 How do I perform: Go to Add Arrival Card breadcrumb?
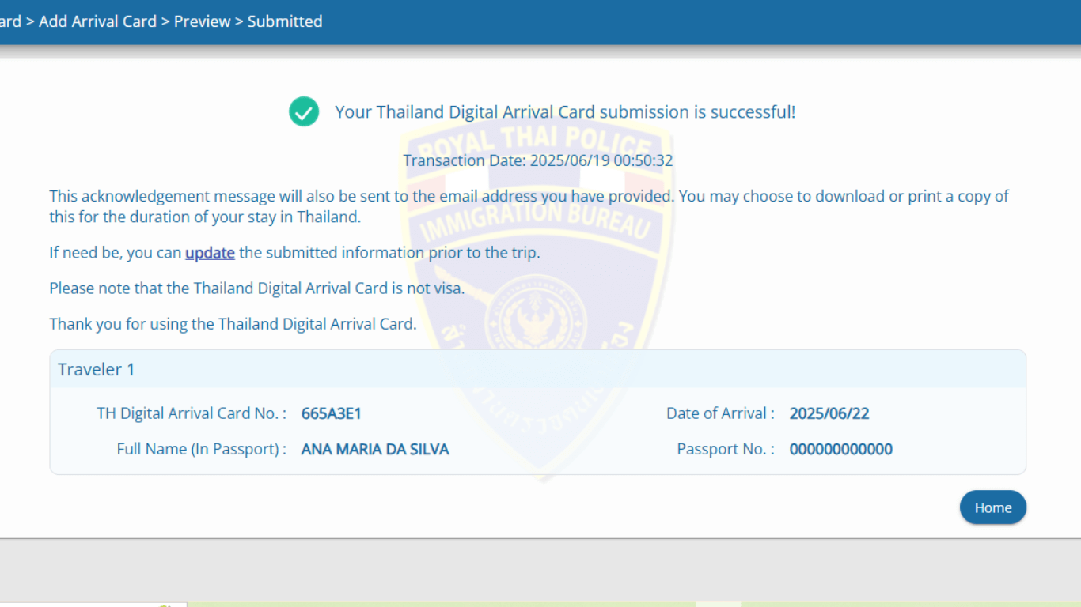point(97,21)
